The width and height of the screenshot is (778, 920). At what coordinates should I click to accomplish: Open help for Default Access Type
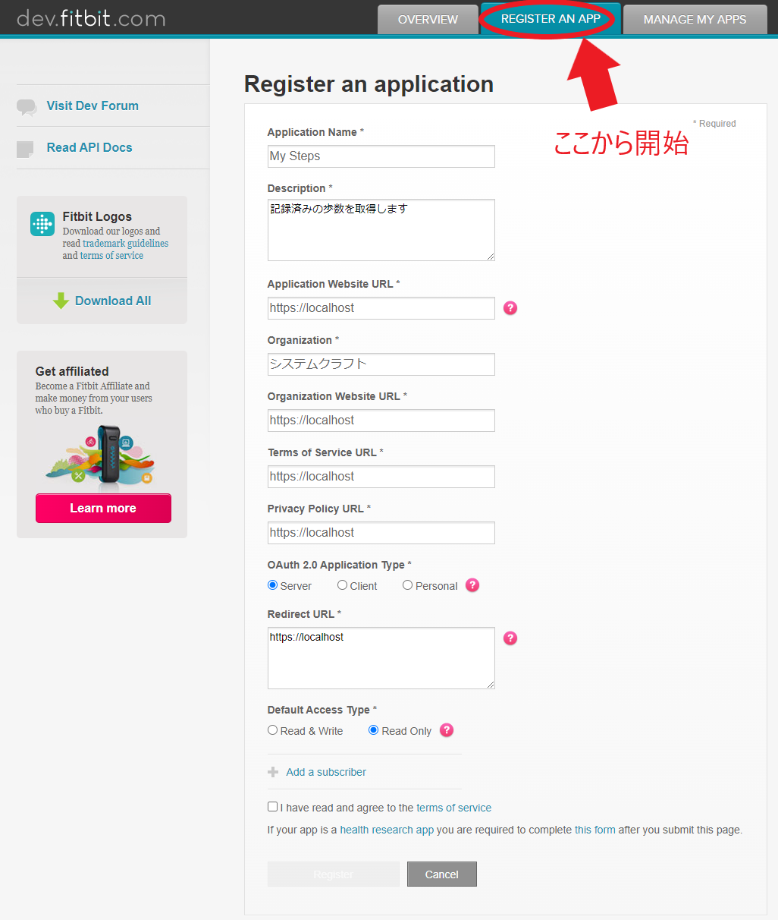coord(446,730)
